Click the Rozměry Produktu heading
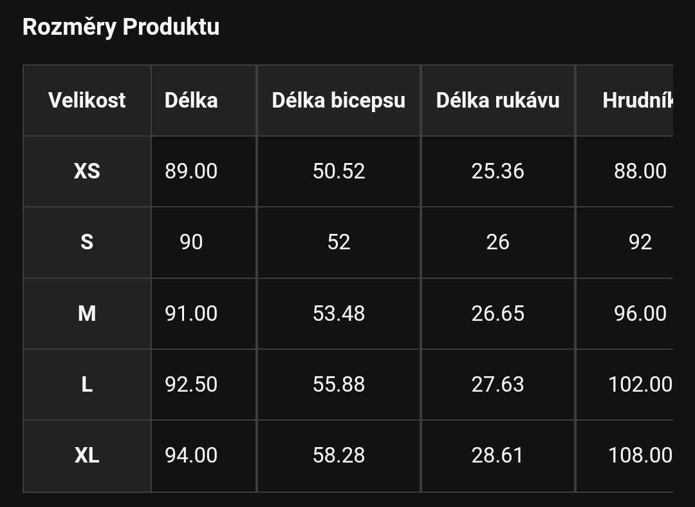The height and width of the screenshot is (507, 695). coord(121,26)
